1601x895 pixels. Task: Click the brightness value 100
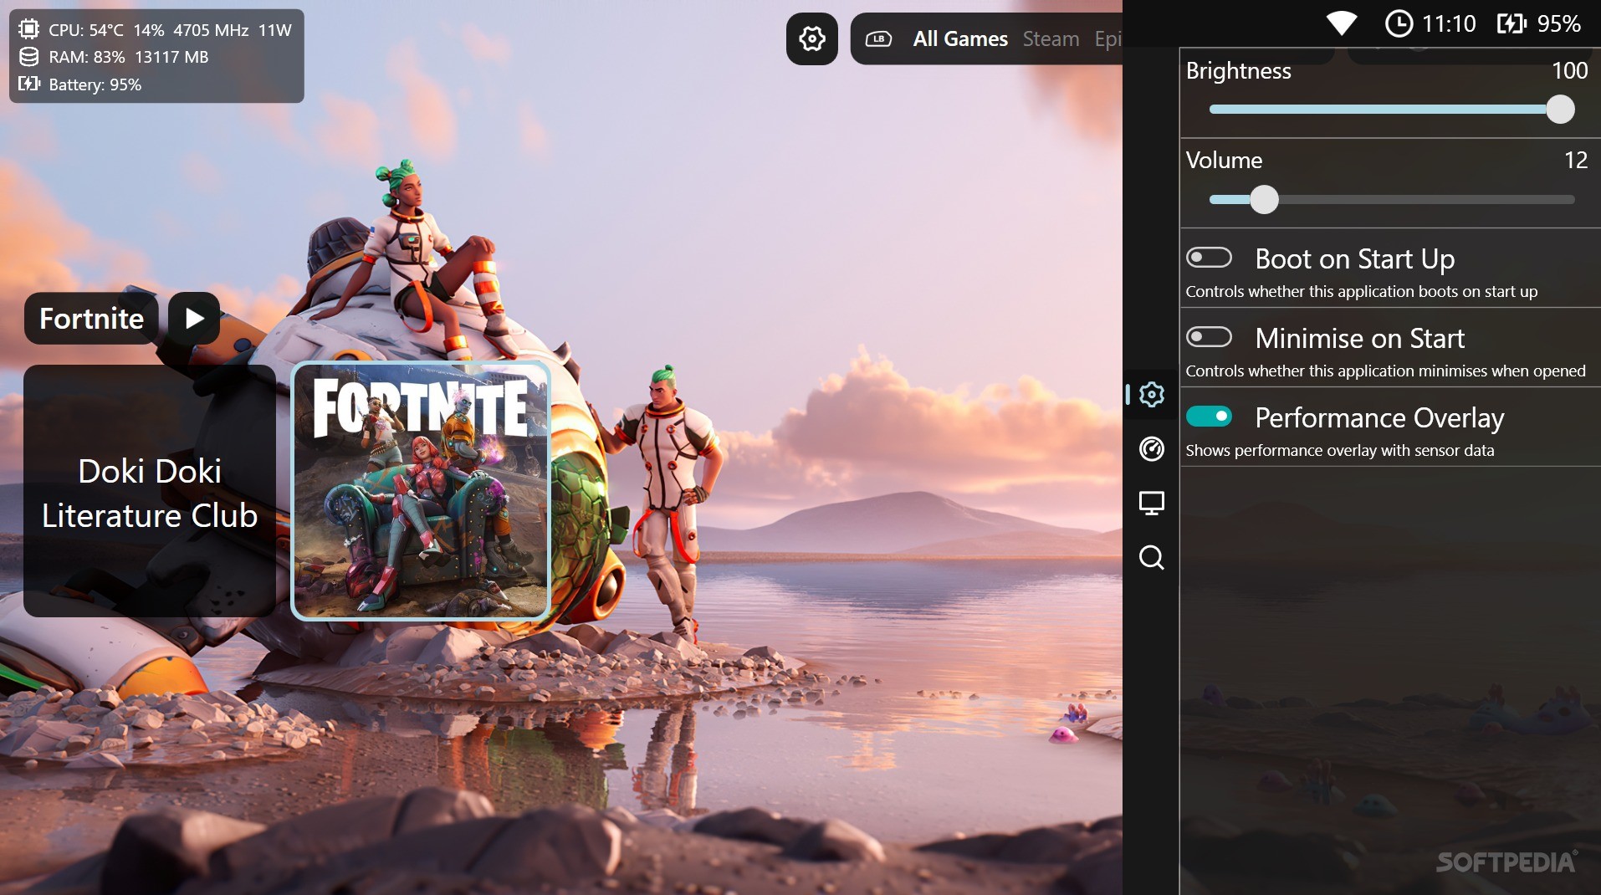tap(1569, 70)
